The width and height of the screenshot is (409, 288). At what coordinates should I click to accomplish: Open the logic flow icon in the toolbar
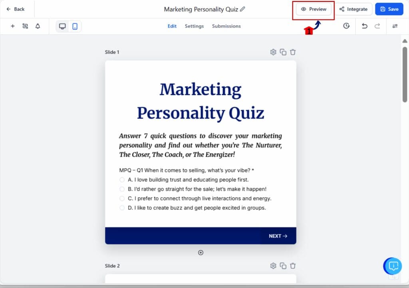point(25,26)
